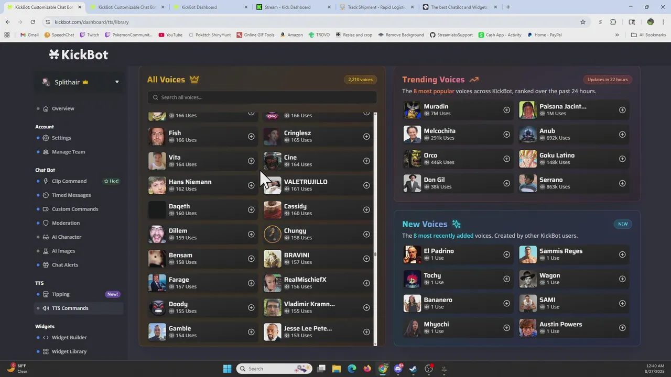Switch to Track Shipment browser tab
The width and height of the screenshot is (671, 377).
click(376, 7)
